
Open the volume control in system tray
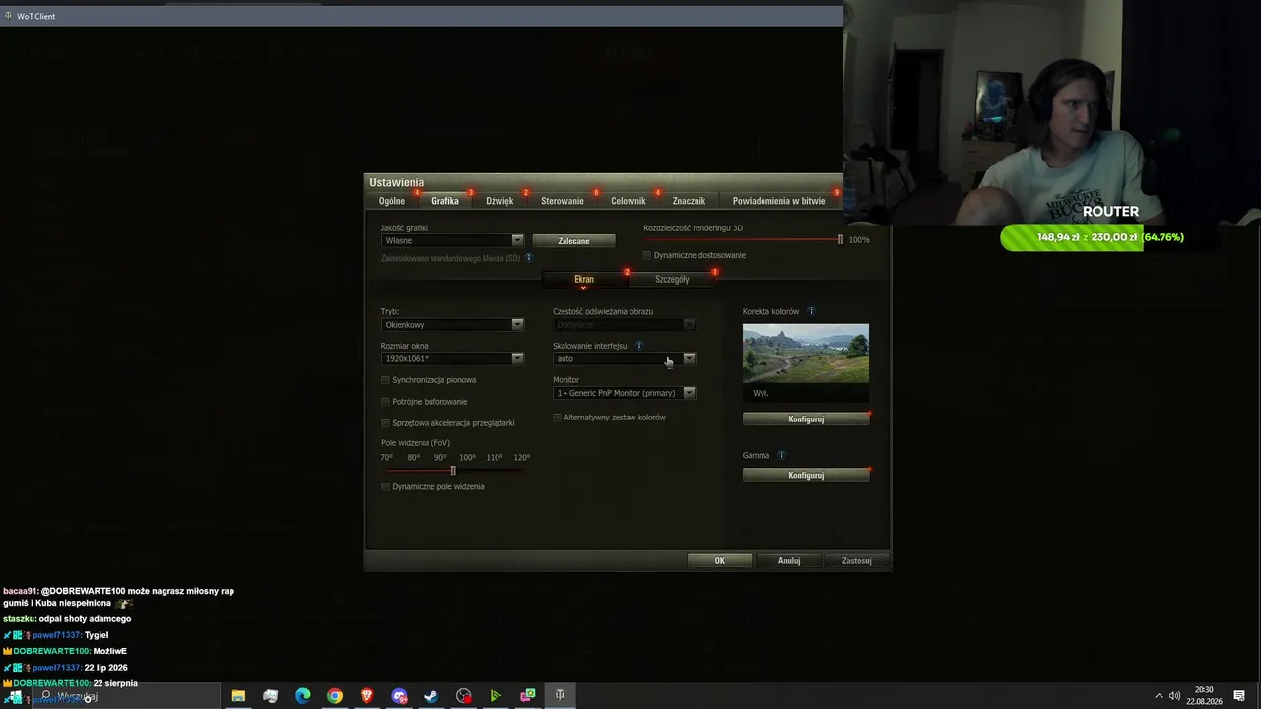(1175, 696)
